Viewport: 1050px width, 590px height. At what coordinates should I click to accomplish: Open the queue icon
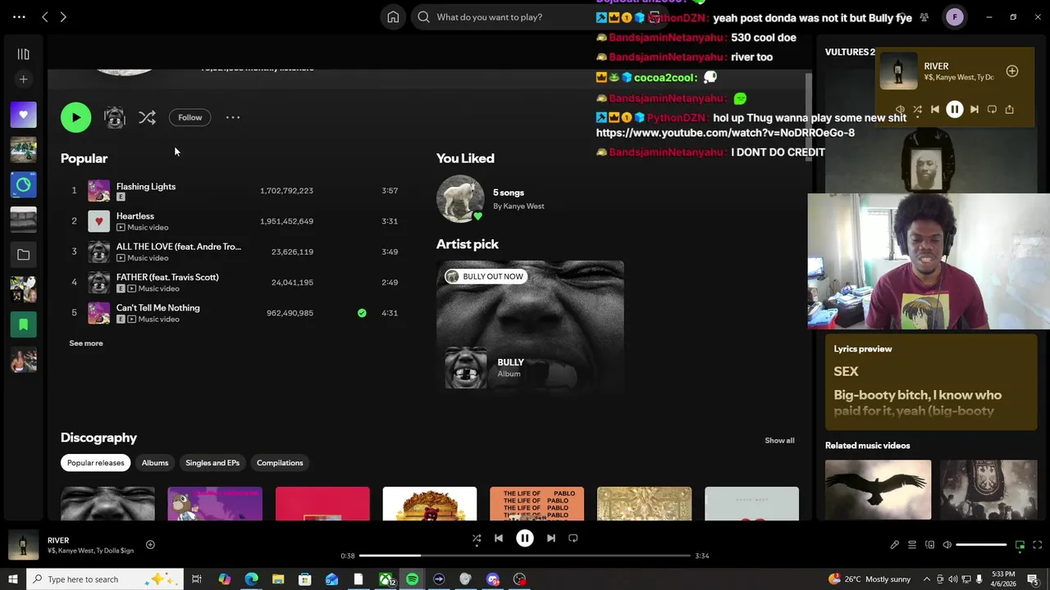911,545
